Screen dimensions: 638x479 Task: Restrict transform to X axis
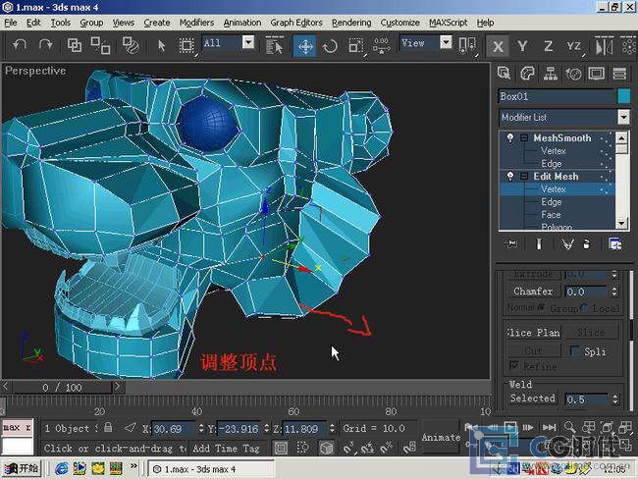[498, 46]
